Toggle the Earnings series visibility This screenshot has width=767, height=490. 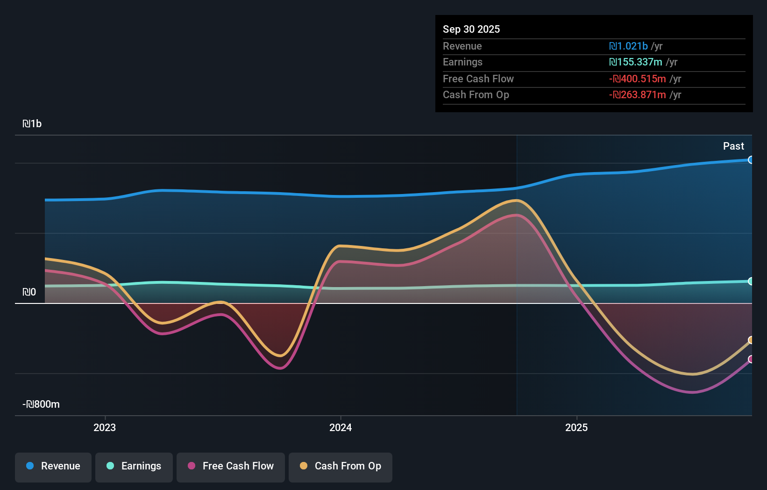134,466
